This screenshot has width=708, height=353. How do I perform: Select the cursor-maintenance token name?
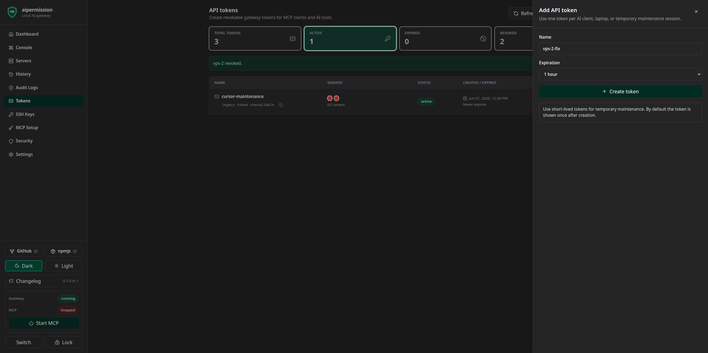[x=243, y=96]
